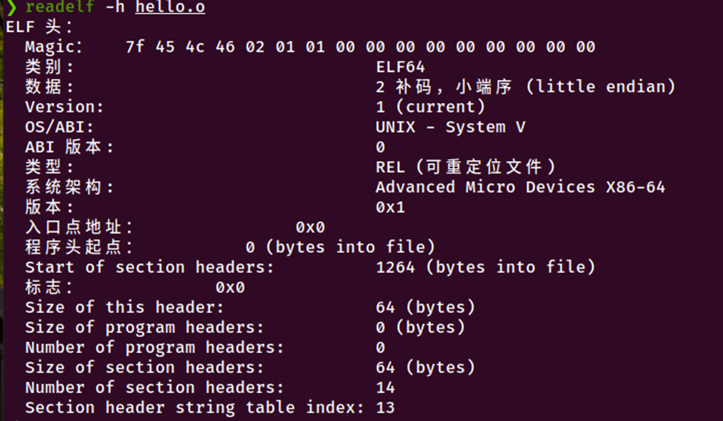Click the ELF 头 heading line
Image resolution: width=723 pixels, height=421 pixels.
39,27
